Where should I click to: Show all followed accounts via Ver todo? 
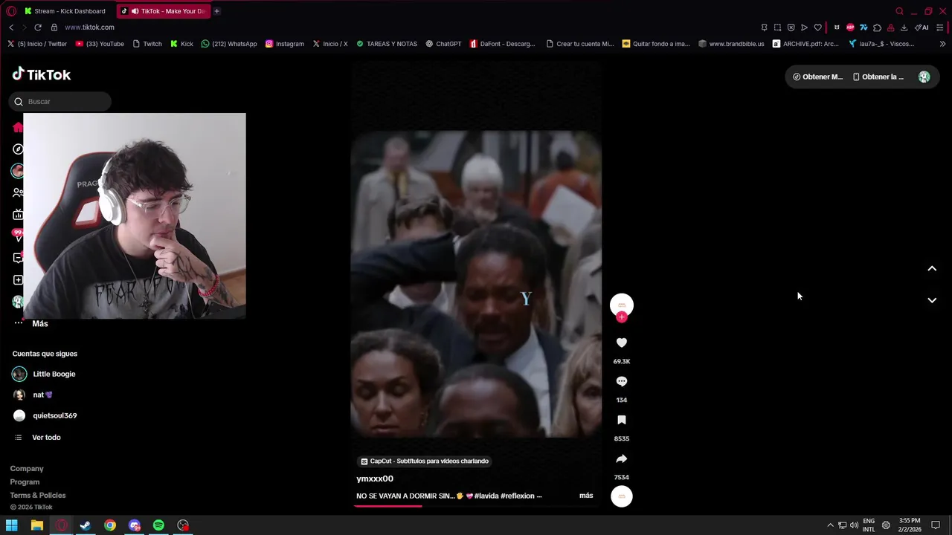pyautogui.click(x=39, y=437)
